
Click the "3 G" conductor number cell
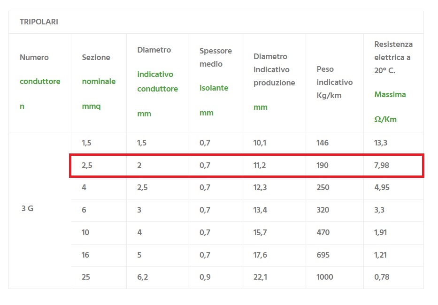coord(27,209)
